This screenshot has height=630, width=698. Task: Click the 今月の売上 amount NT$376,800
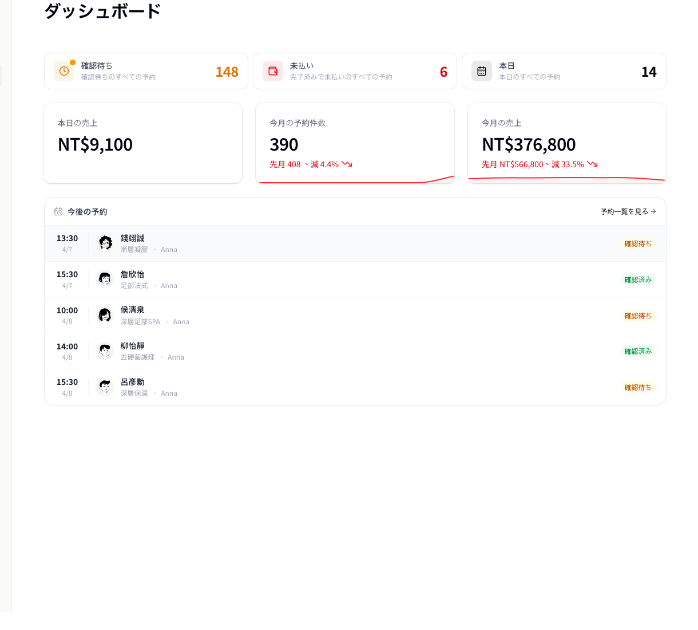coord(528,144)
